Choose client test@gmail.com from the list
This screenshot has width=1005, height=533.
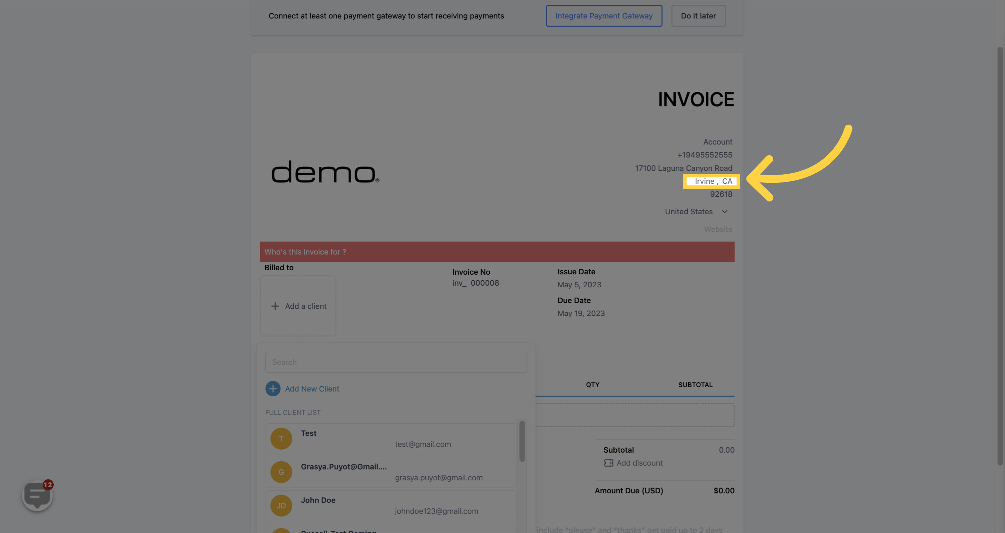tap(423, 444)
